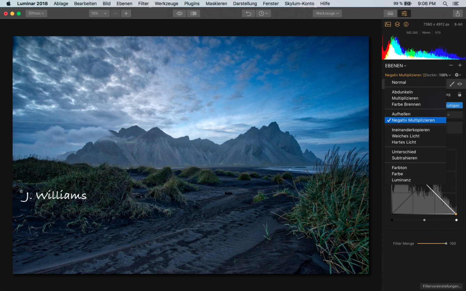The width and height of the screenshot is (466, 291).
Task: Click the mountain photo on canvas
Action: pos(191,155)
